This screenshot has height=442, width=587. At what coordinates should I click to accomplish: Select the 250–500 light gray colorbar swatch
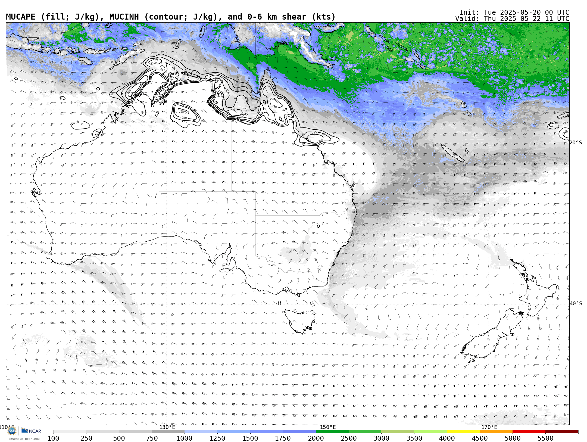[103, 432]
